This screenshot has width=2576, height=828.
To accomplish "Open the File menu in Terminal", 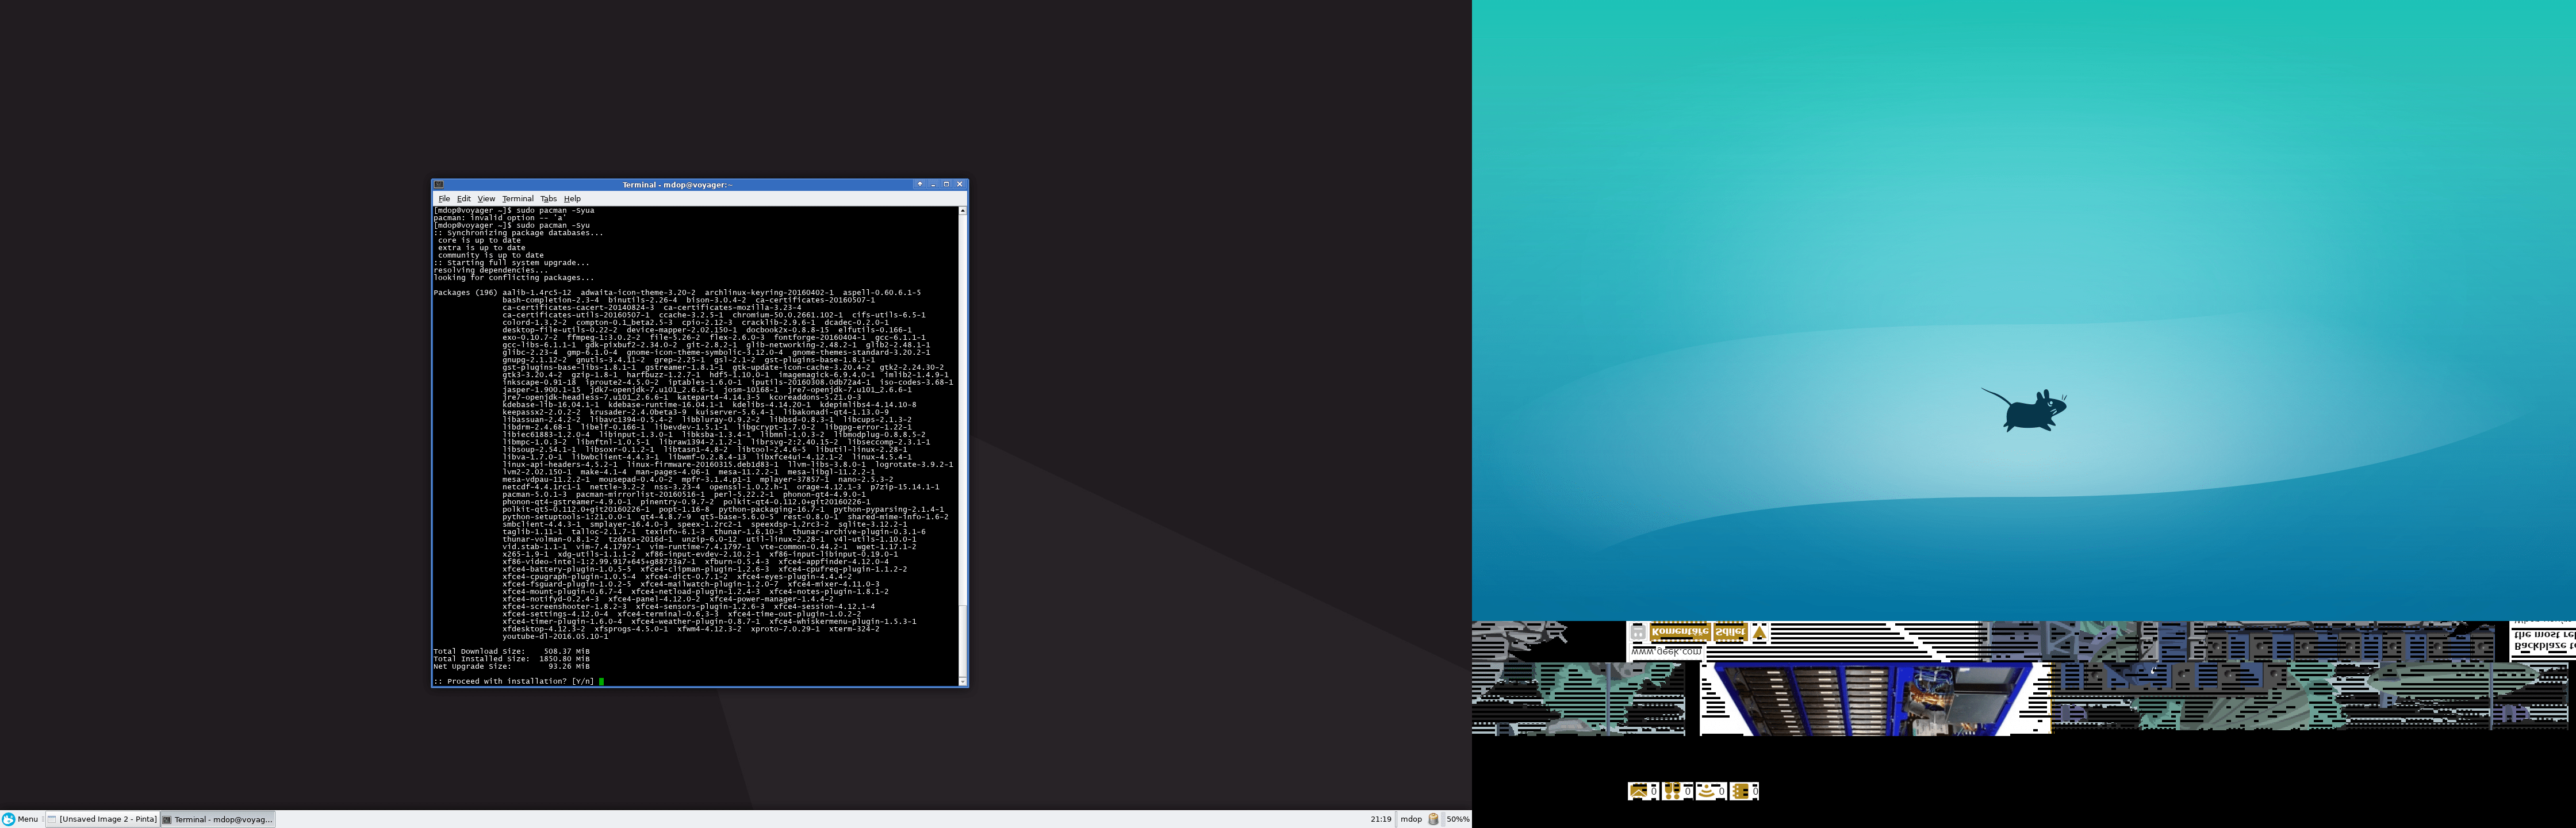I will coord(444,199).
